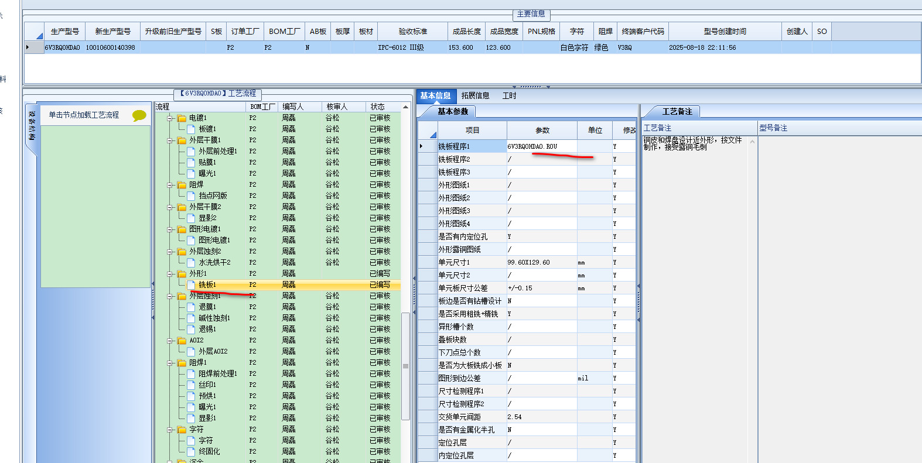
Task: Click the document icon beside 显影1
Action: [191, 418]
